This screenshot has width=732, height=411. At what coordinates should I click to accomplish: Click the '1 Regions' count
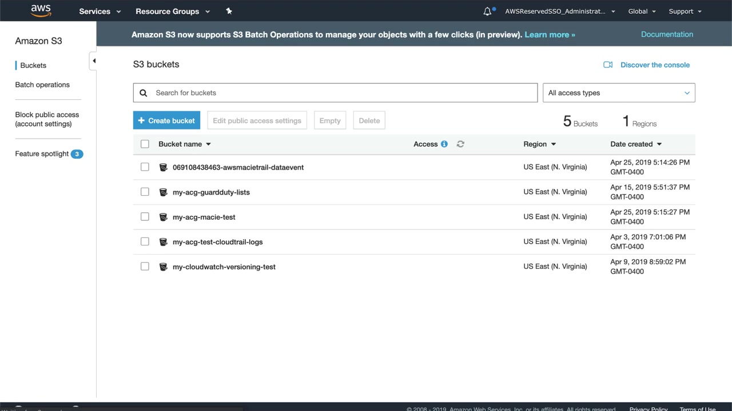(639, 122)
